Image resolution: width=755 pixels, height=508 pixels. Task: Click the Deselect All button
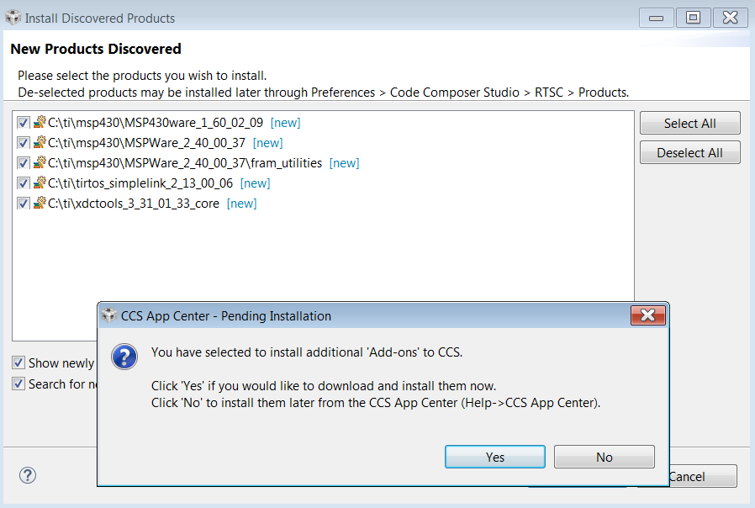point(690,152)
